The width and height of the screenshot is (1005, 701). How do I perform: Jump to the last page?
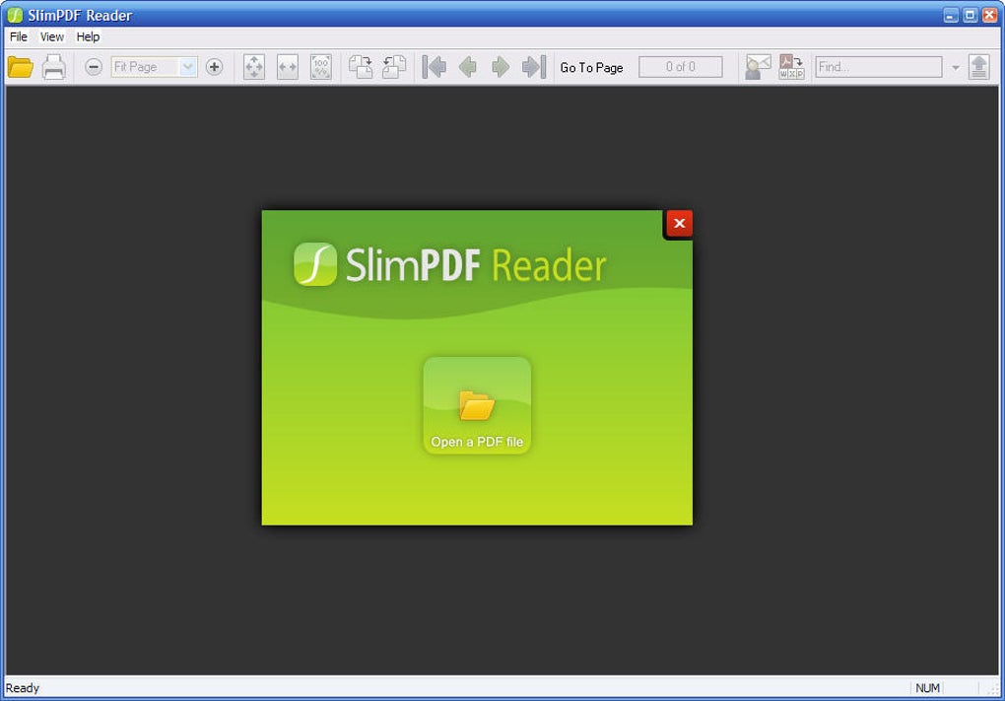(533, 67)
